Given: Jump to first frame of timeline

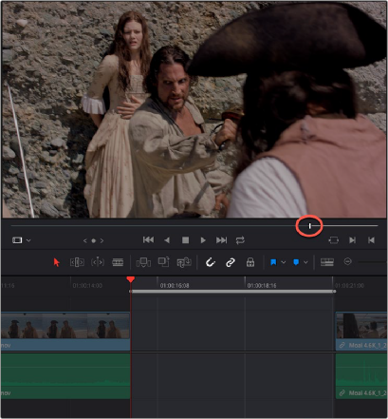Looking at the screenshot, I should tap(148, 240).
